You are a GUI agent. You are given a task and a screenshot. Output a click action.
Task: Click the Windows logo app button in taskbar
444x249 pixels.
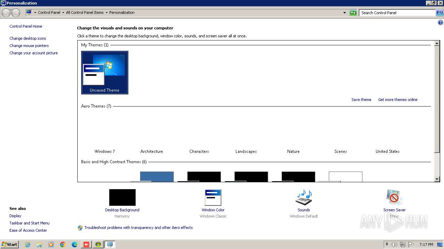click(98, 245)
